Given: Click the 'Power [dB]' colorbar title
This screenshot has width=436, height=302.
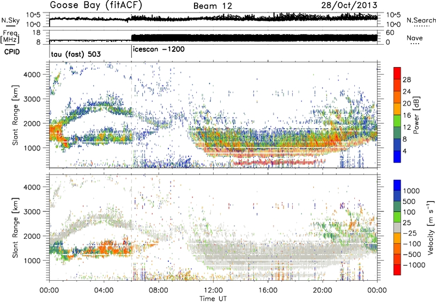Looking at the screenshot, I should pyautogui.click(x=416, y=115).
